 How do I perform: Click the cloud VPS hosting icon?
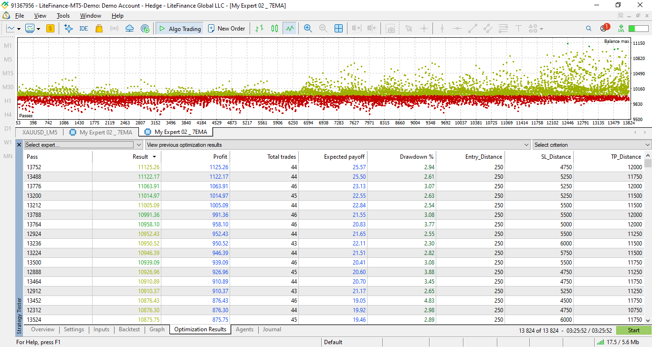pos(129,29)
